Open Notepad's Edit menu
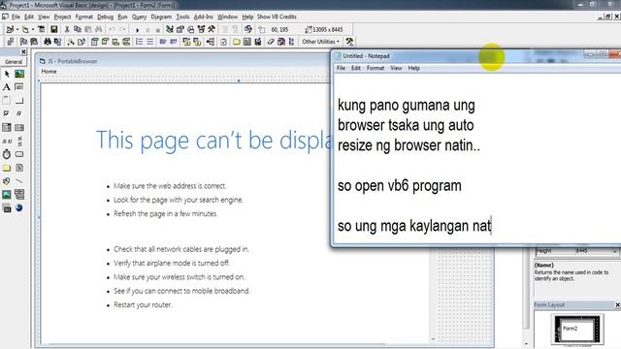Viewport: 621px width, 349px height. pos(356,68)
